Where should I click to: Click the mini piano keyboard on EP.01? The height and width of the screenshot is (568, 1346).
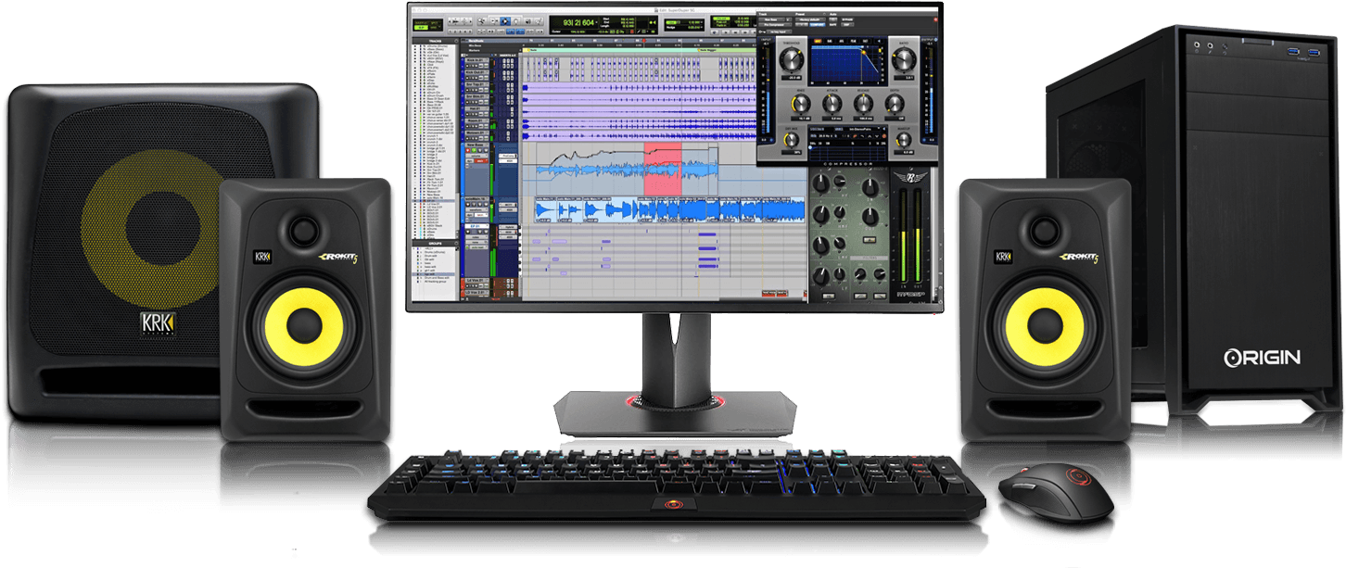click(x=520, y=251)
